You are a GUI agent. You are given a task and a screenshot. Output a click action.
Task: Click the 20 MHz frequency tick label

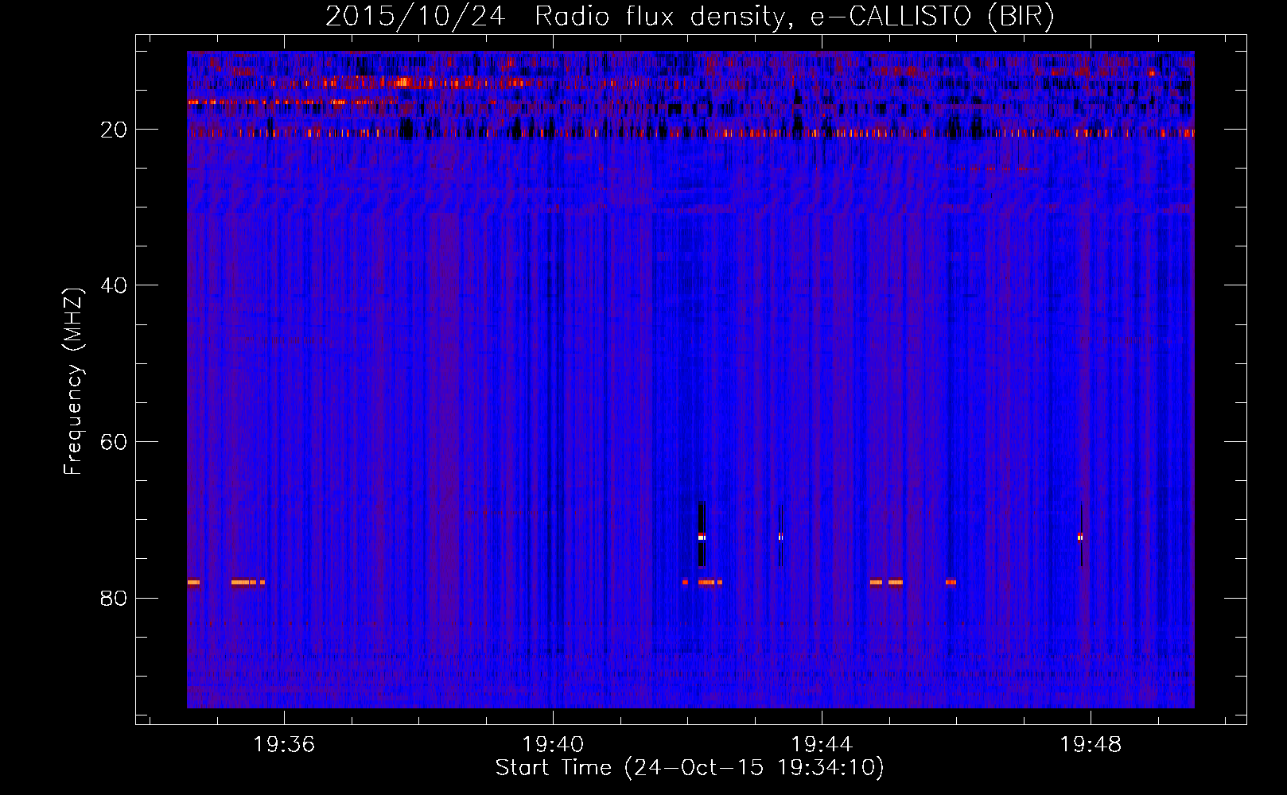(114, 130)
